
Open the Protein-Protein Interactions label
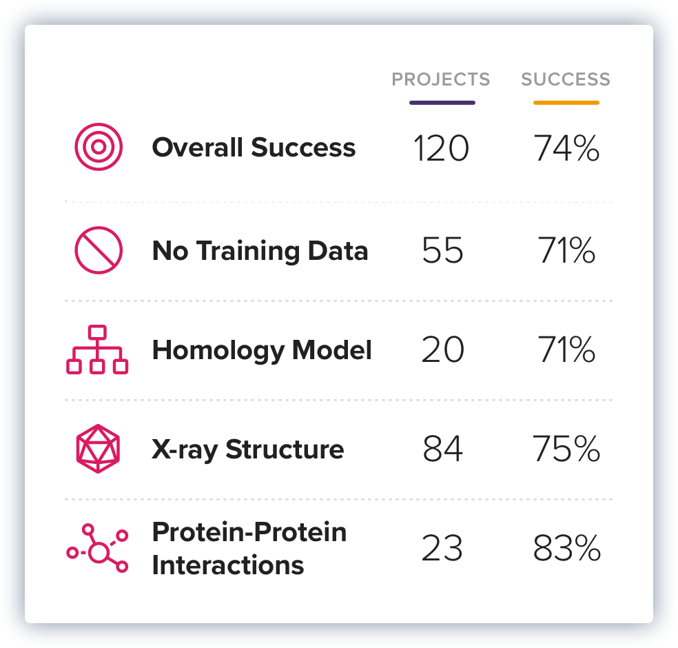coord(249,549)
